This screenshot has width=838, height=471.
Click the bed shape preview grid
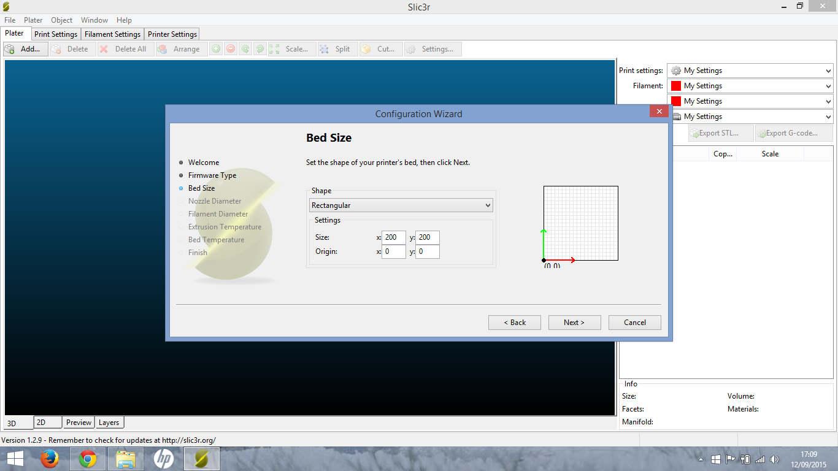580,223
